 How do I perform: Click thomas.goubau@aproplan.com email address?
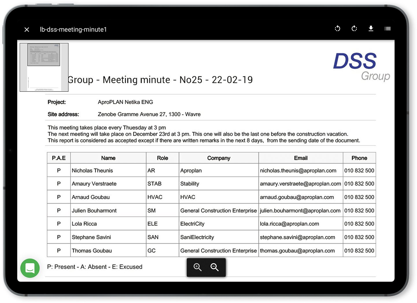297,251
